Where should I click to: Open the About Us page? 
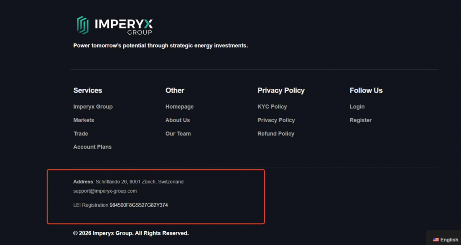coord(177,120)
